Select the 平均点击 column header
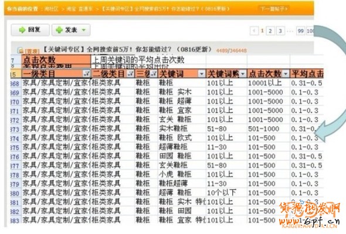The height and width of the screenshot is (234, 346). pos(307,74)
